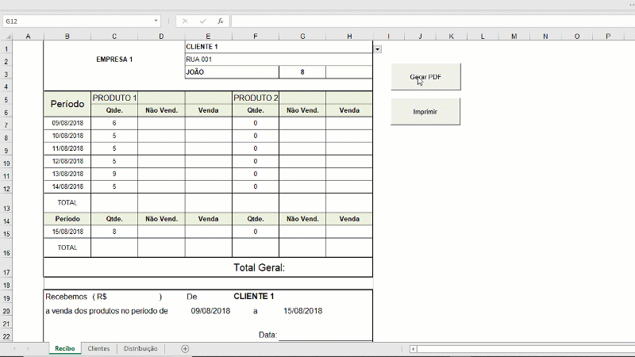
Task: Expand the Name Box dropdown arrow
Action: coord(156,21)
